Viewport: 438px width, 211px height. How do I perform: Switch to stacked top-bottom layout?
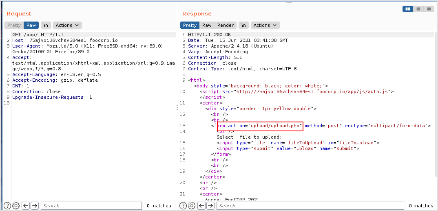tap(418, 9)
